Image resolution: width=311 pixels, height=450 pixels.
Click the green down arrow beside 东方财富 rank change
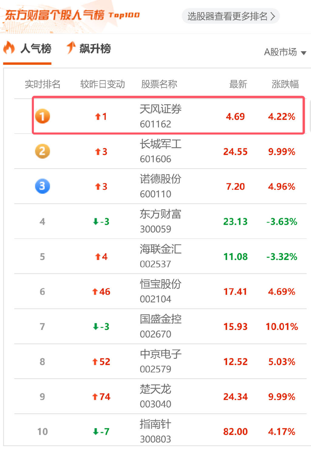[94, 221]
